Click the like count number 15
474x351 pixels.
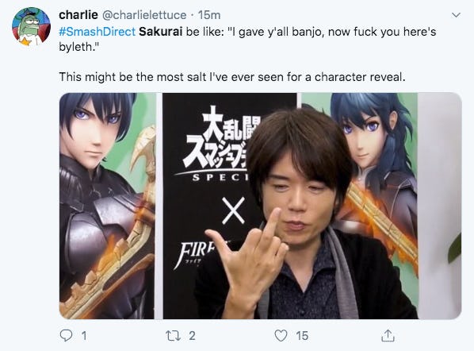coord(302,336)
